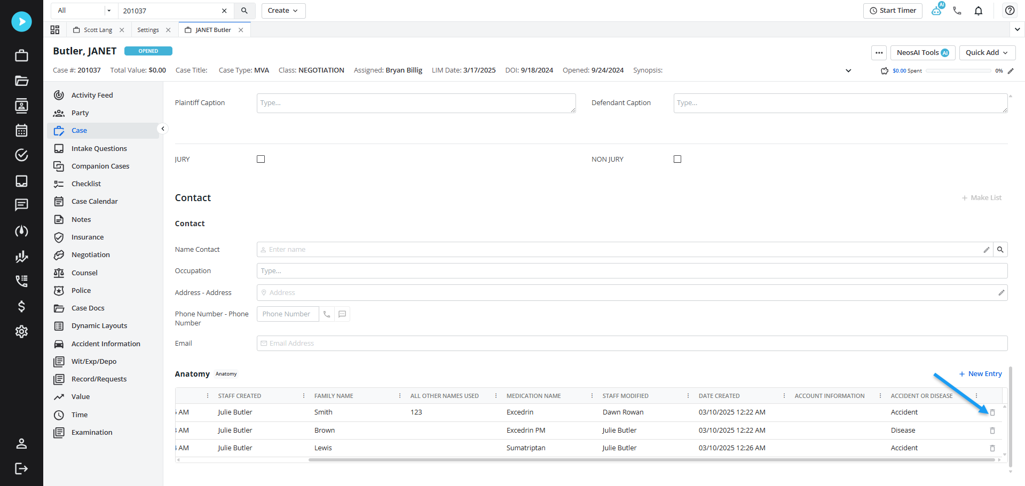This screenshot has width=1025, height=486.
Task: Open the contacts card icon in left rail
Action: (x=21, y=106)
